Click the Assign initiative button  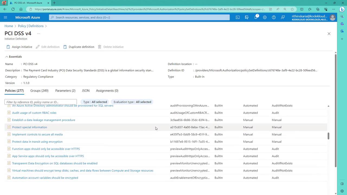(x=19, y=47)
